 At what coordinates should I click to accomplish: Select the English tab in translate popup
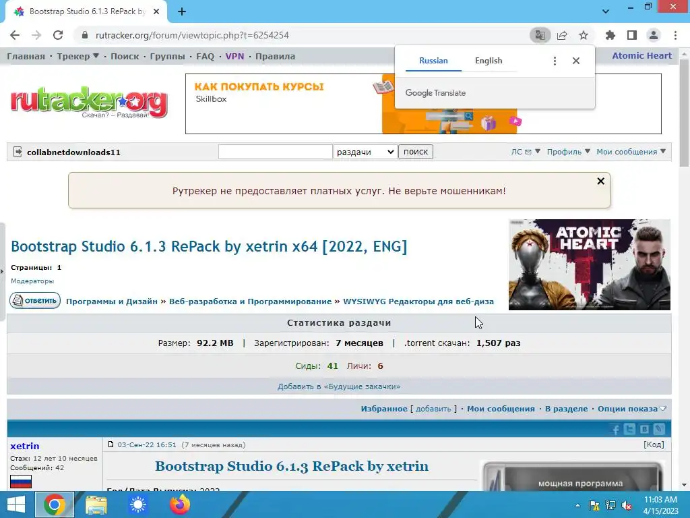pos(489,61)
